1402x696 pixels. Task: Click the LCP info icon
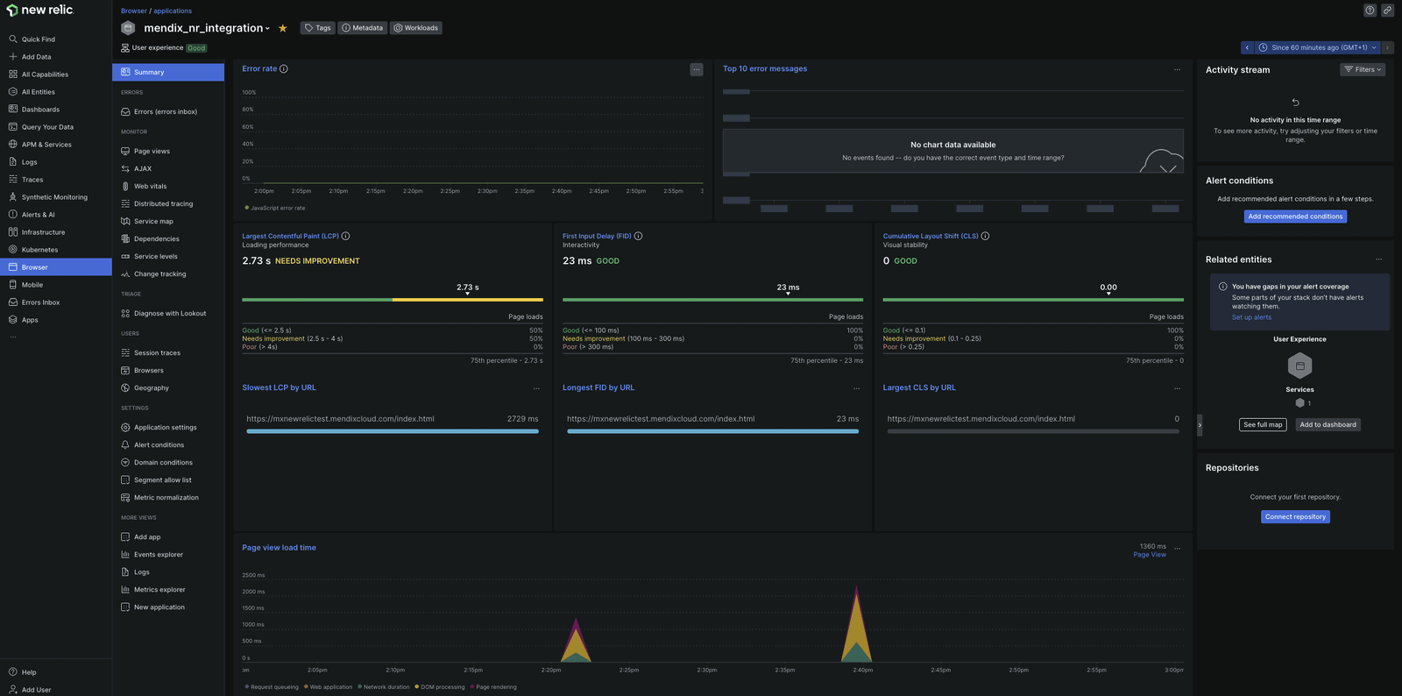(x=345, y=236)
